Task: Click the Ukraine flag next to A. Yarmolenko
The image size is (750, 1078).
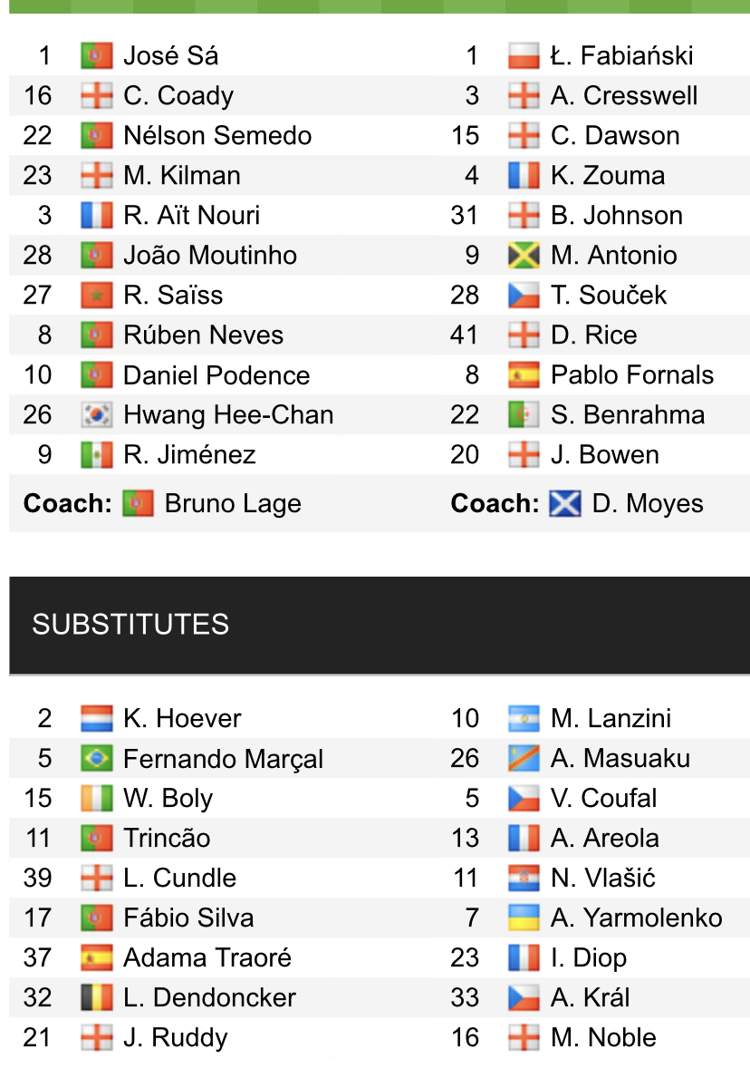Action: click(524, 918)
